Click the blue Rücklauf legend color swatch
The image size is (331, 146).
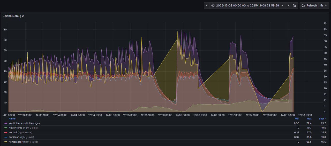pos(6,137)
